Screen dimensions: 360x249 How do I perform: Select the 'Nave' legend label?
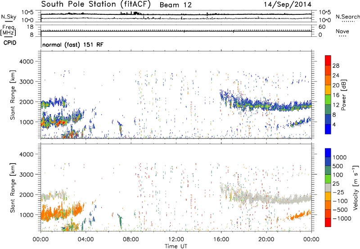click(x=342, y=31)
